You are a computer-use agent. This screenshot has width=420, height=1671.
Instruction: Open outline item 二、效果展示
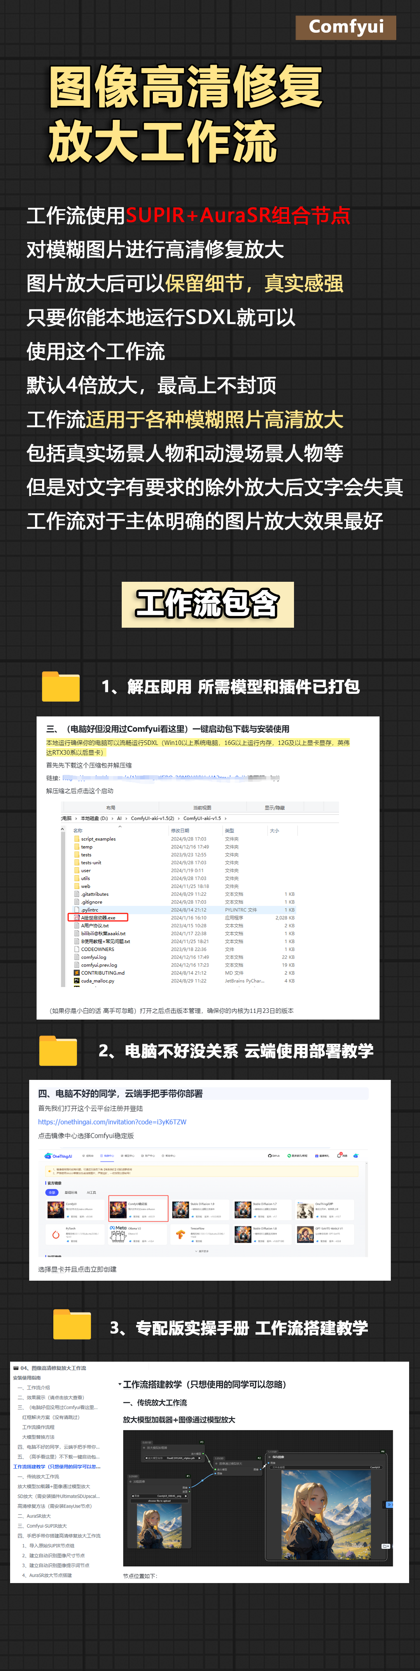tap(51, 1397)
